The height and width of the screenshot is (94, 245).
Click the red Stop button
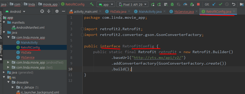198,4
